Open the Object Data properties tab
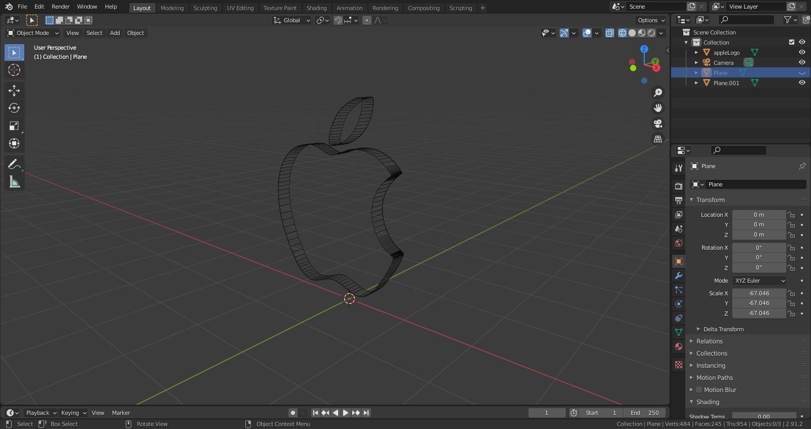 679,332
